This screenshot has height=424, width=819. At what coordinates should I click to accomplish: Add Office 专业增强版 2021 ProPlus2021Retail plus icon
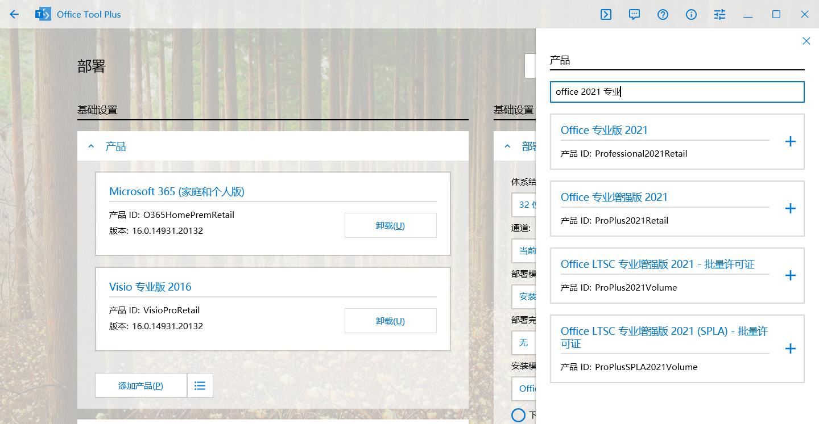tap(790, 209)
